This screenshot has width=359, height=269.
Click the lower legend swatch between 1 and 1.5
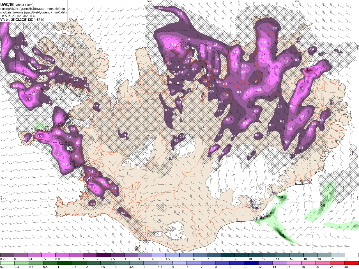click(x=65, y=263)
